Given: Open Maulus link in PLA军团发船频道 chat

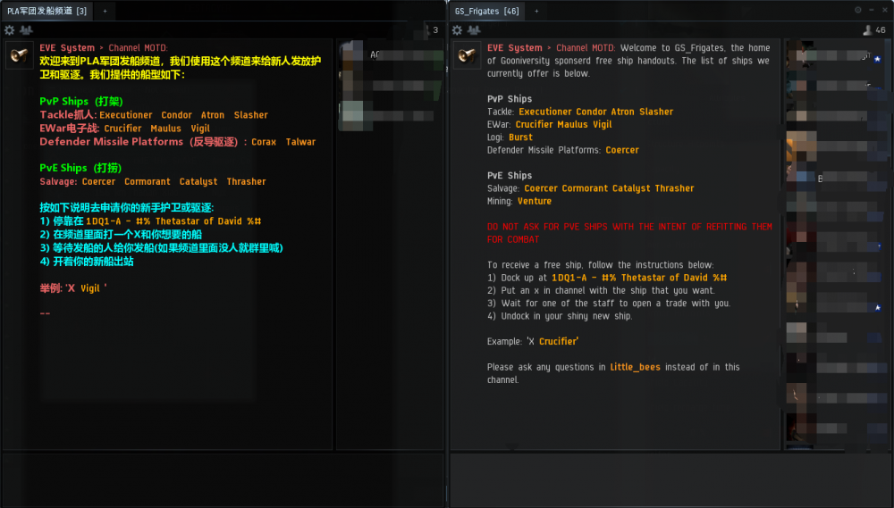Looking at the screenshot, I should 166,129.
